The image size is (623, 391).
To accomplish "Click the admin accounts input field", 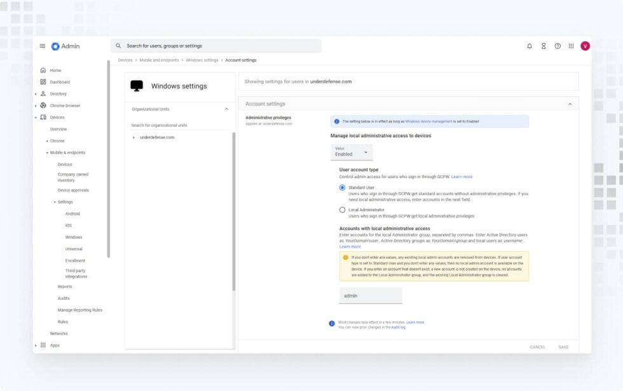I will pyautogui.click(x=370, y=296).
